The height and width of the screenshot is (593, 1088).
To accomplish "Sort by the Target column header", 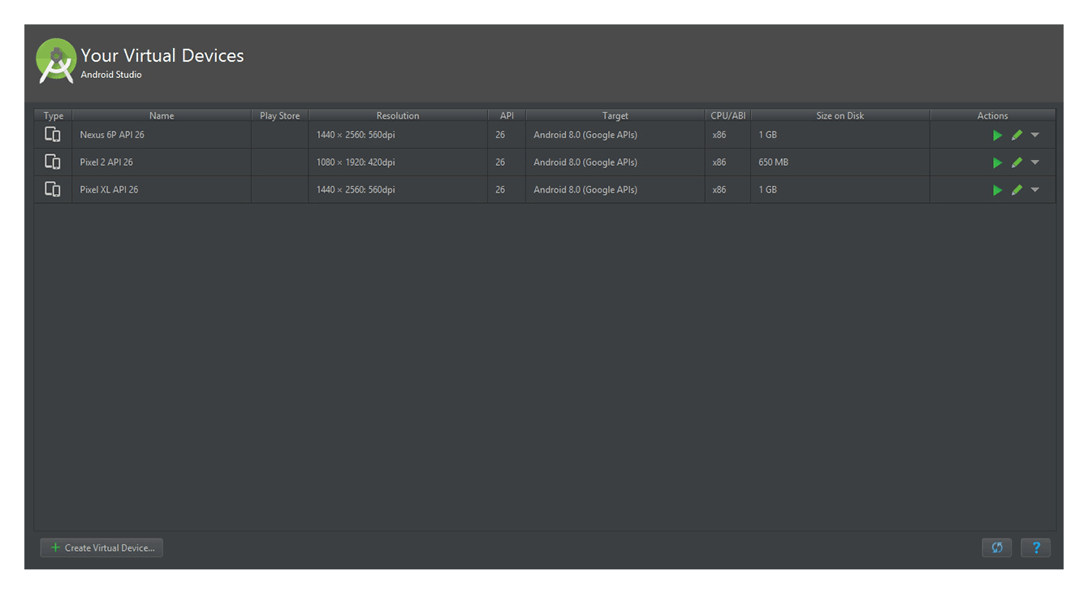I will 615,115.
